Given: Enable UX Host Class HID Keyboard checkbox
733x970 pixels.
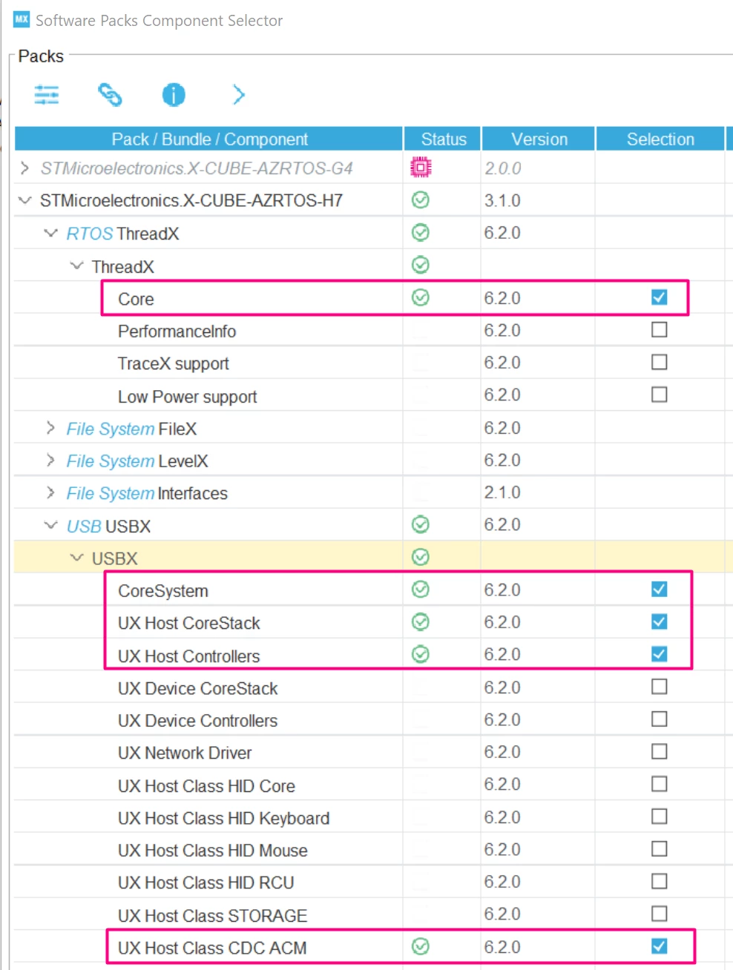Looking at the screenshot, I should coord(659,816).
